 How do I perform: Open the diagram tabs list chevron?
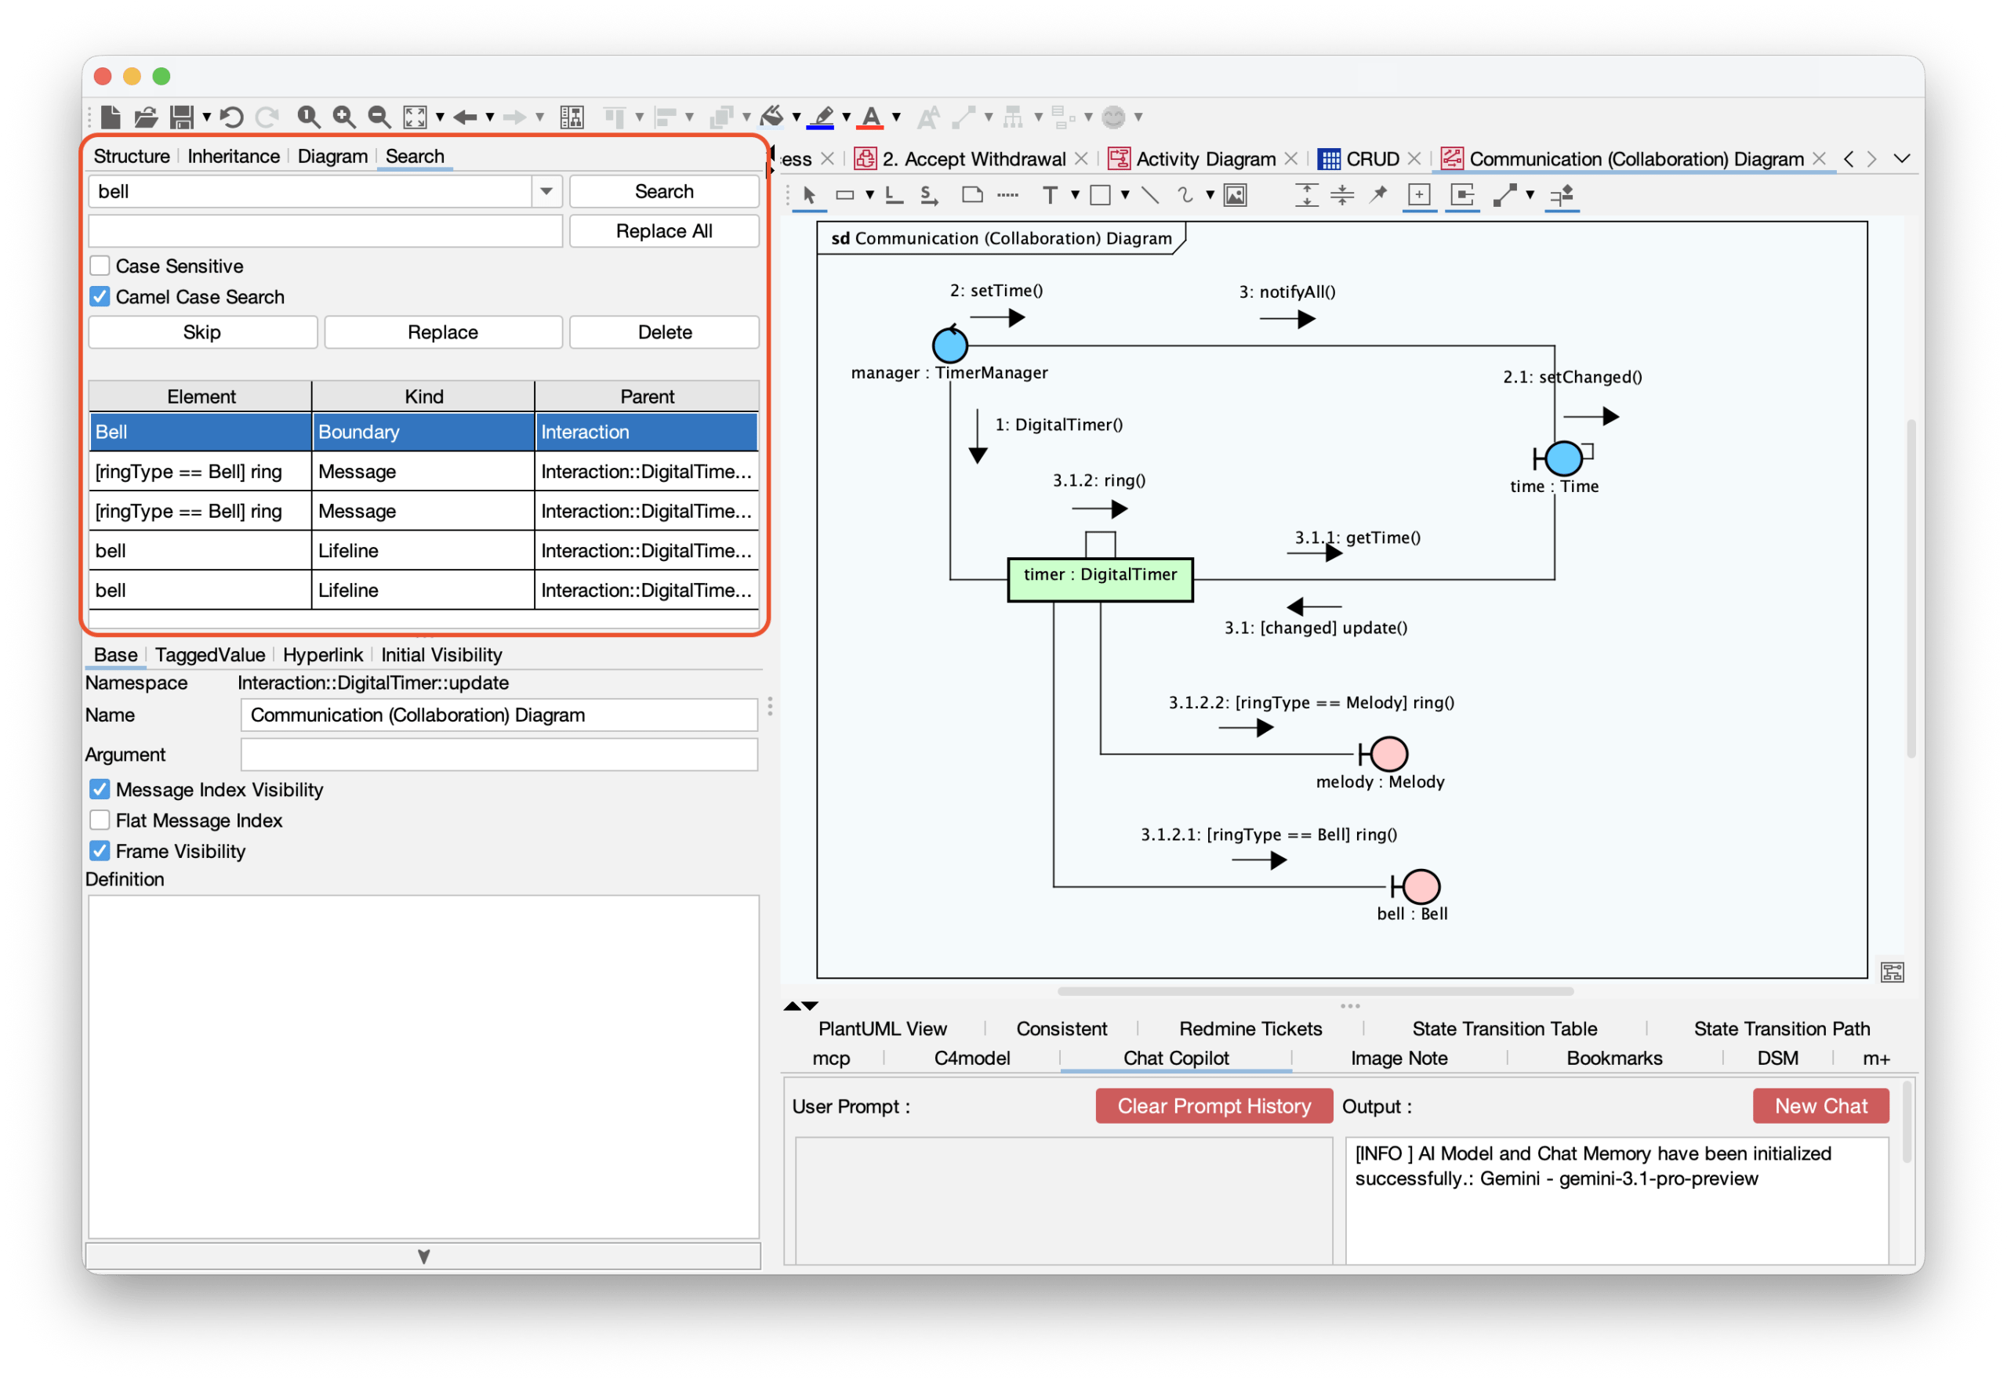1901,158
